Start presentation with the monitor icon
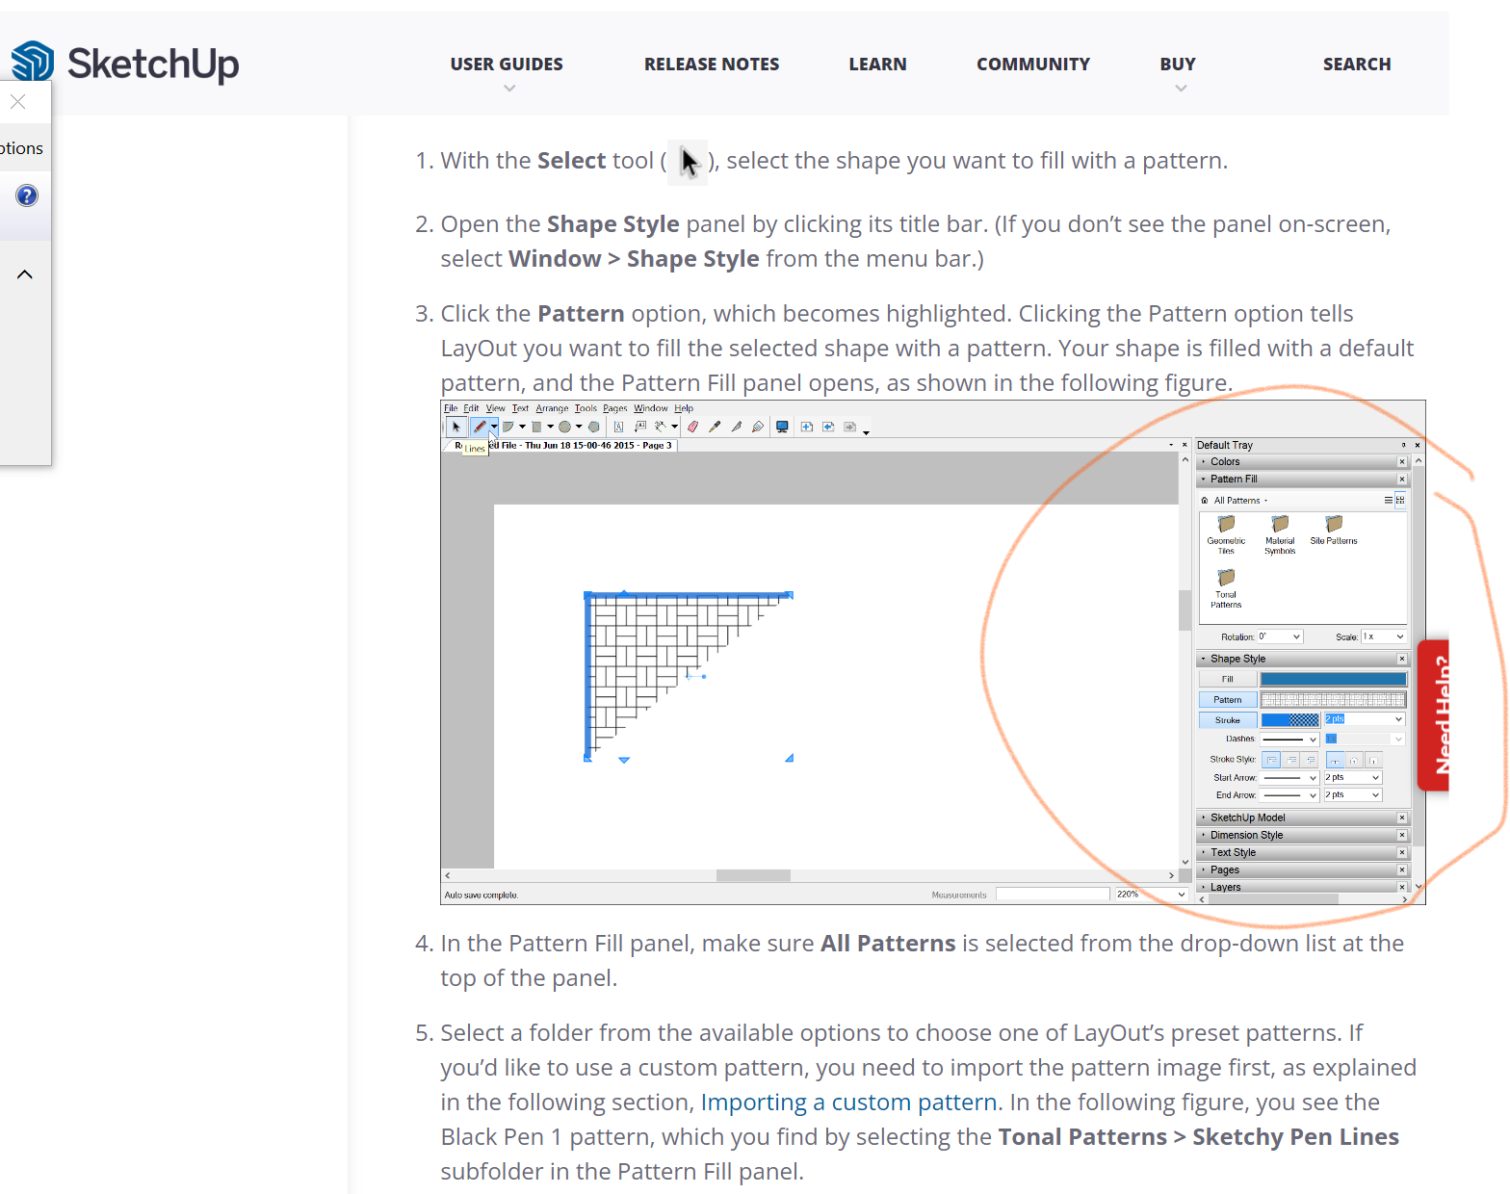1510x1194 pixels. coord(782,427)
